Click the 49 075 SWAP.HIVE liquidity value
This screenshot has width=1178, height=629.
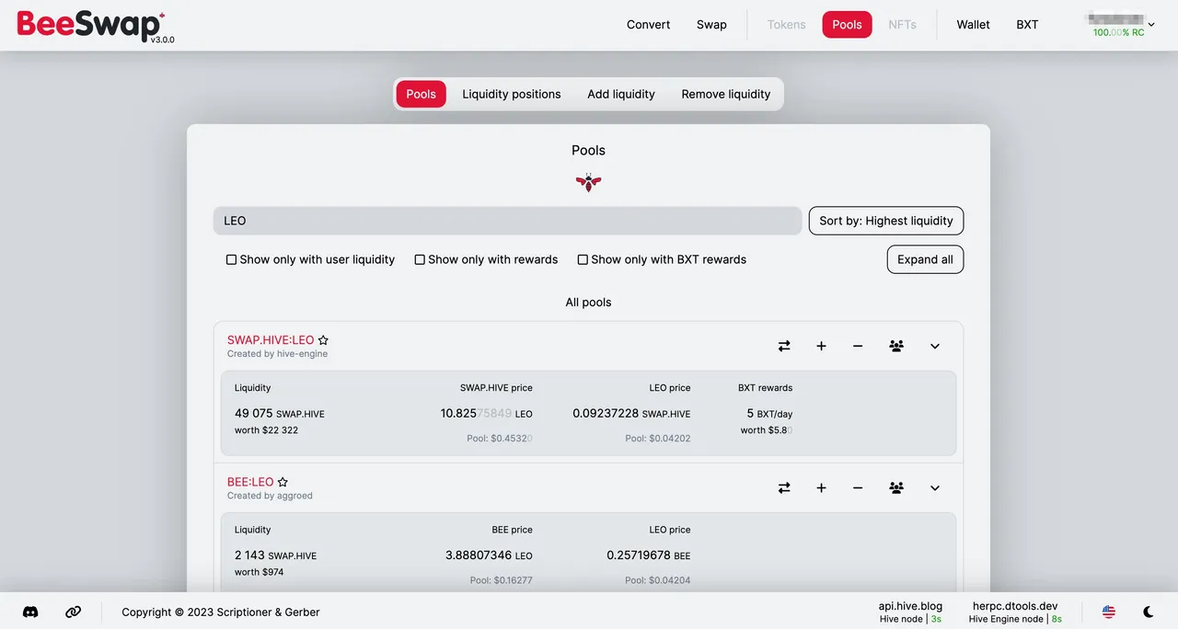pos(280,413)
